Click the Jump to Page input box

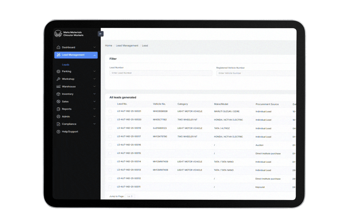(x=130, y=196)
